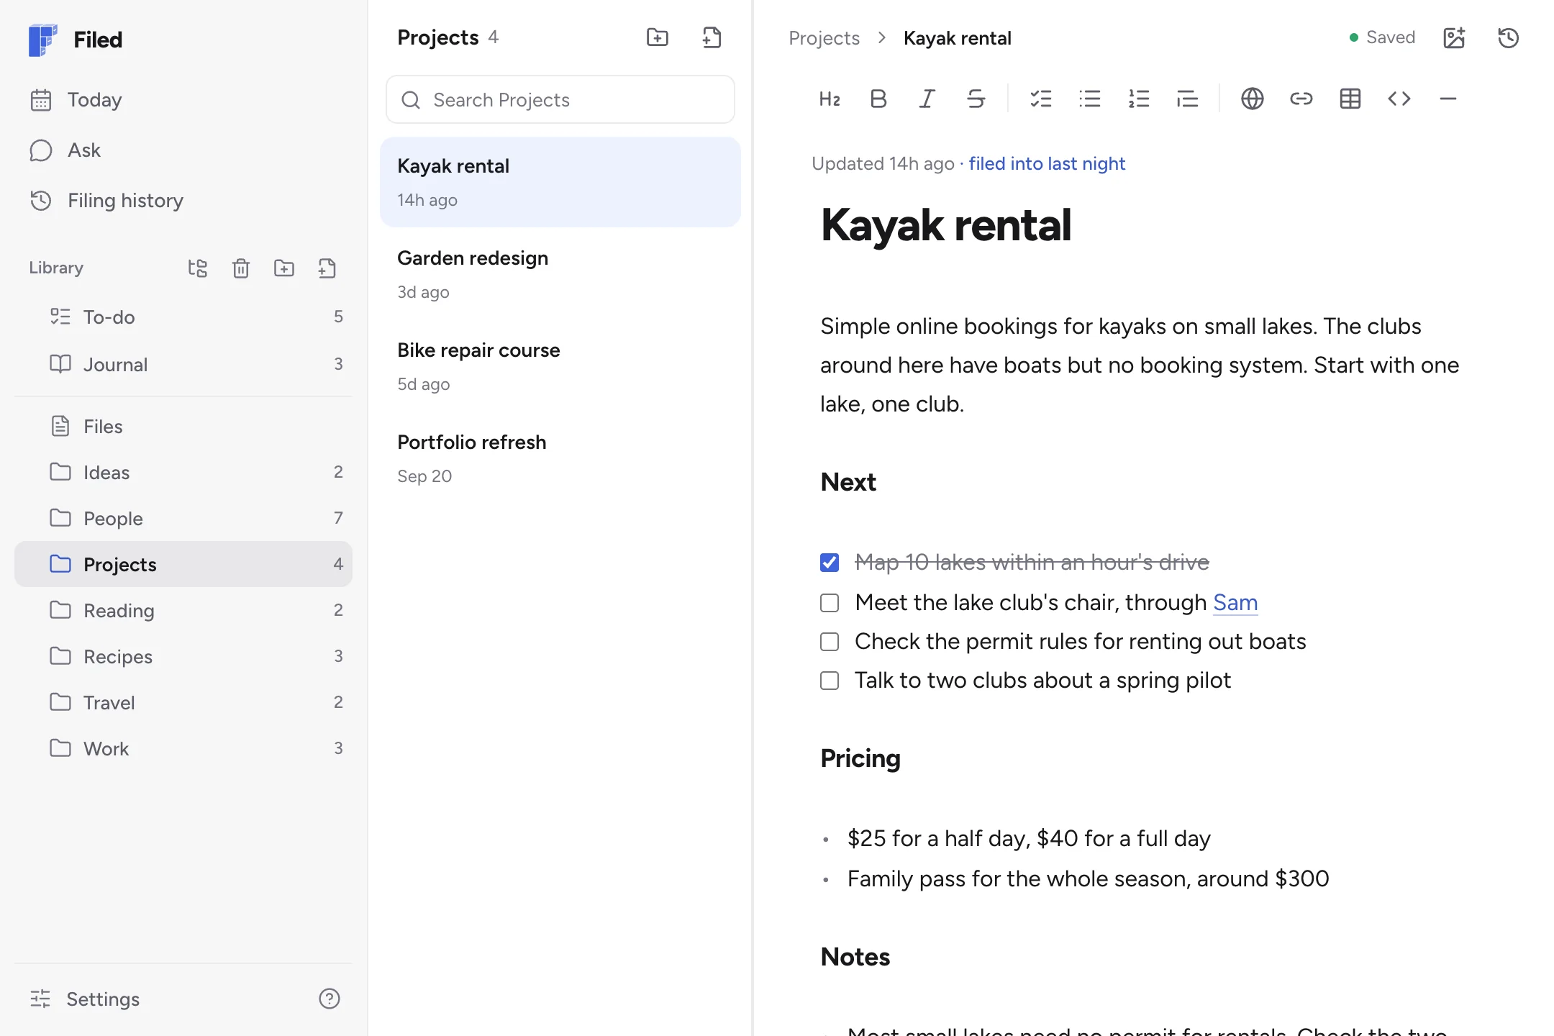Open Settings
Screen dimensions: 1554x1036
(85, 999)
